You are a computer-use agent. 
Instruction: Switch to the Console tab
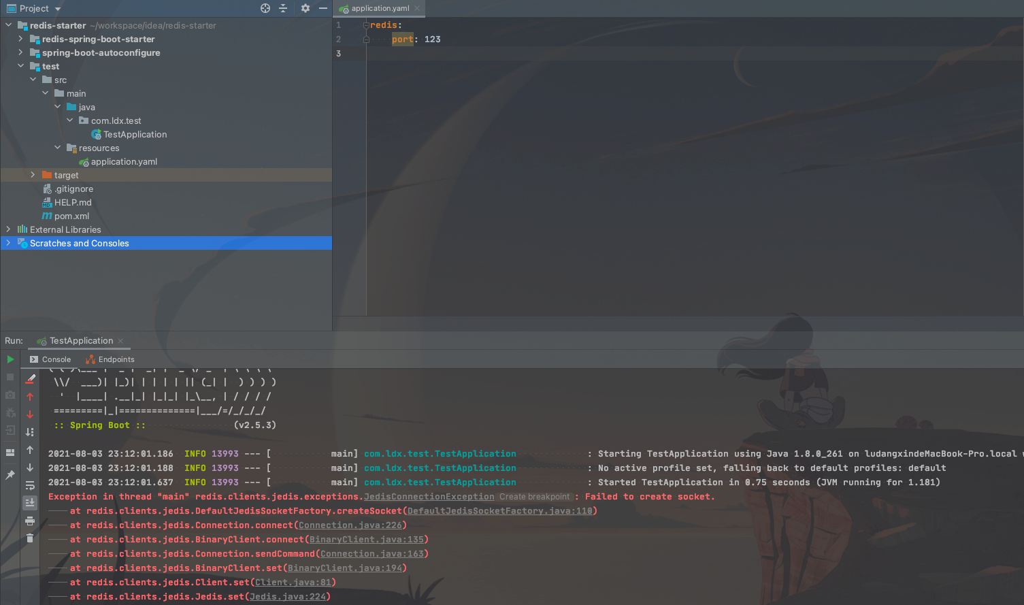(50, 359)
